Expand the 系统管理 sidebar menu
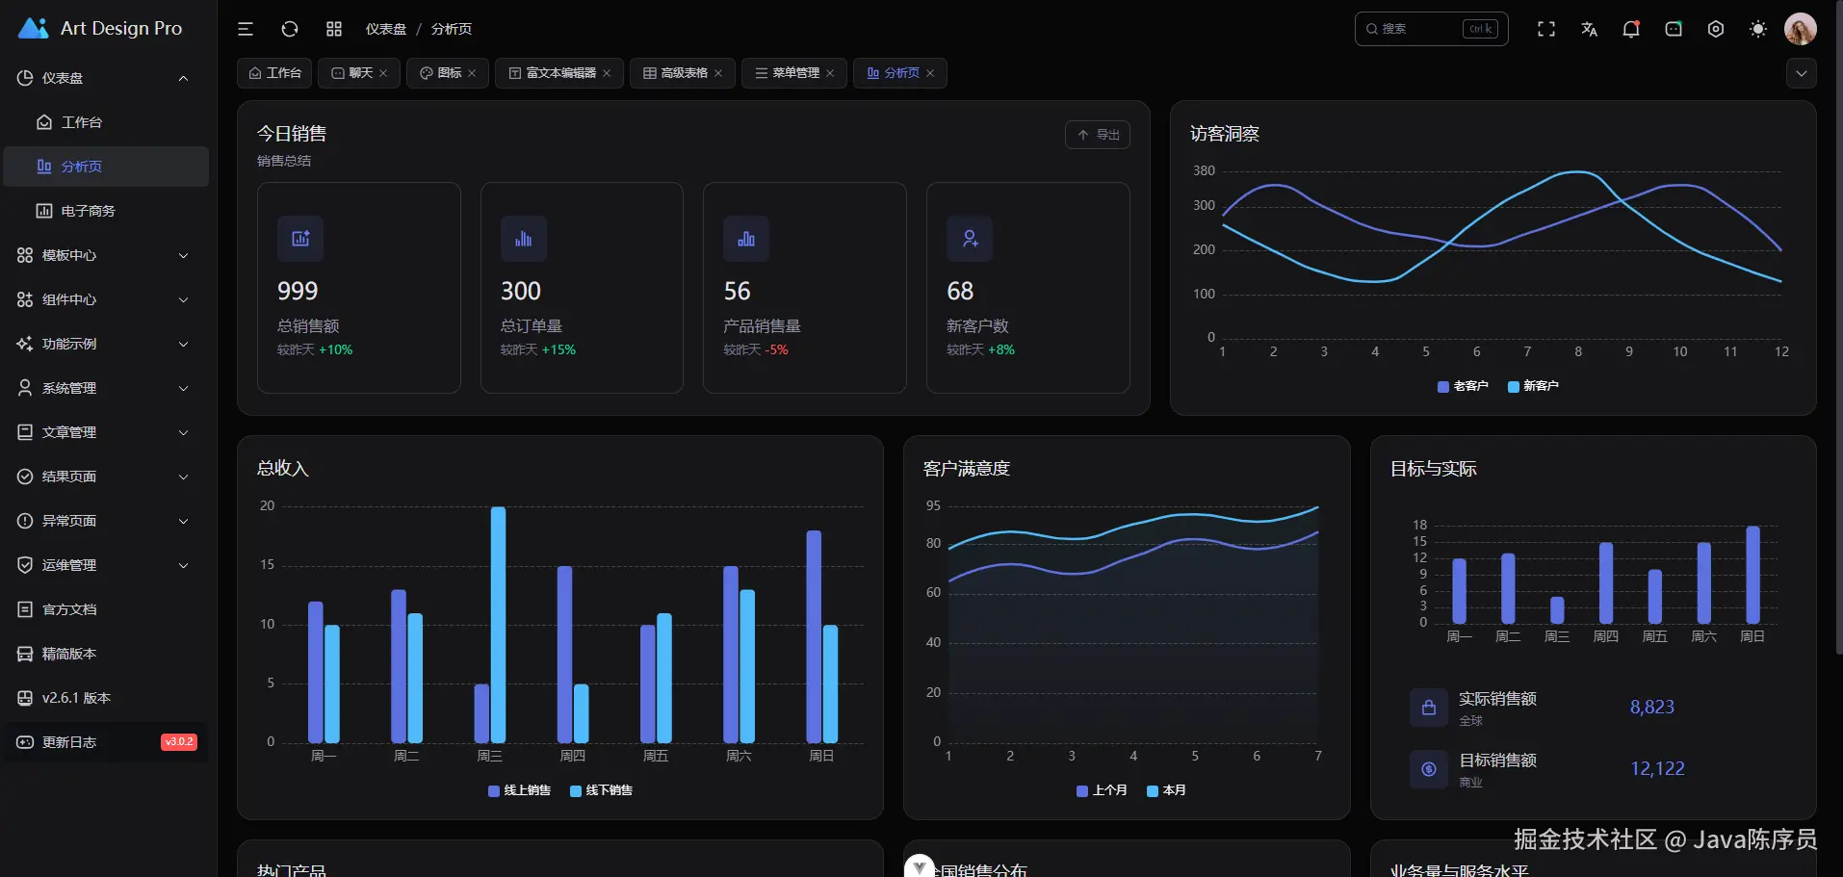This screenshot has height=877, width=1843. coord(105,388)
